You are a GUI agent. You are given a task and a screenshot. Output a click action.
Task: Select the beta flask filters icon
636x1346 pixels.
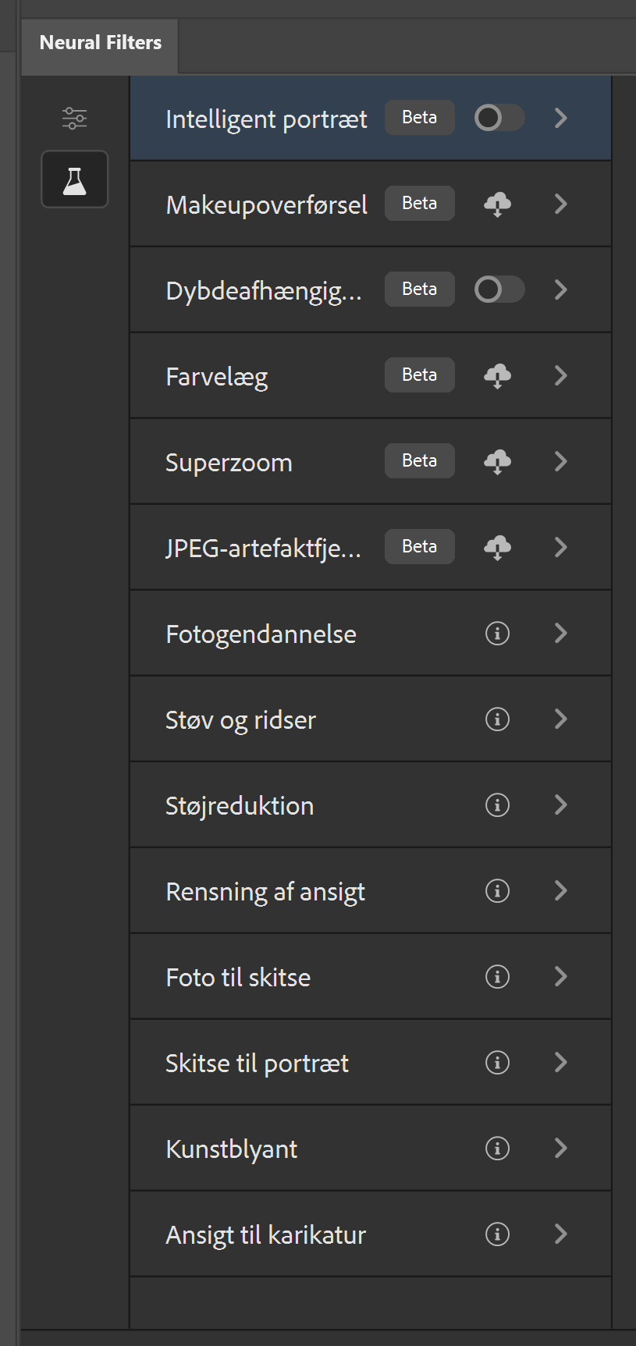click(74, 179)
